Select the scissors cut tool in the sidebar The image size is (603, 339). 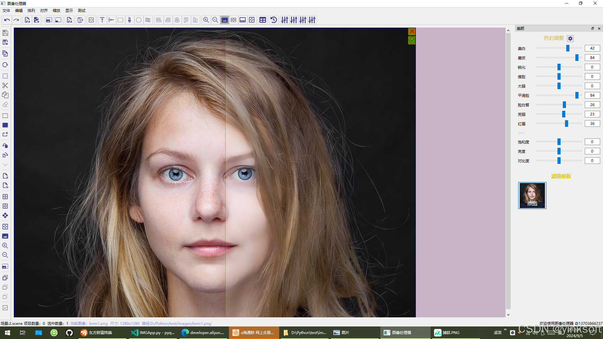(5, 85)
